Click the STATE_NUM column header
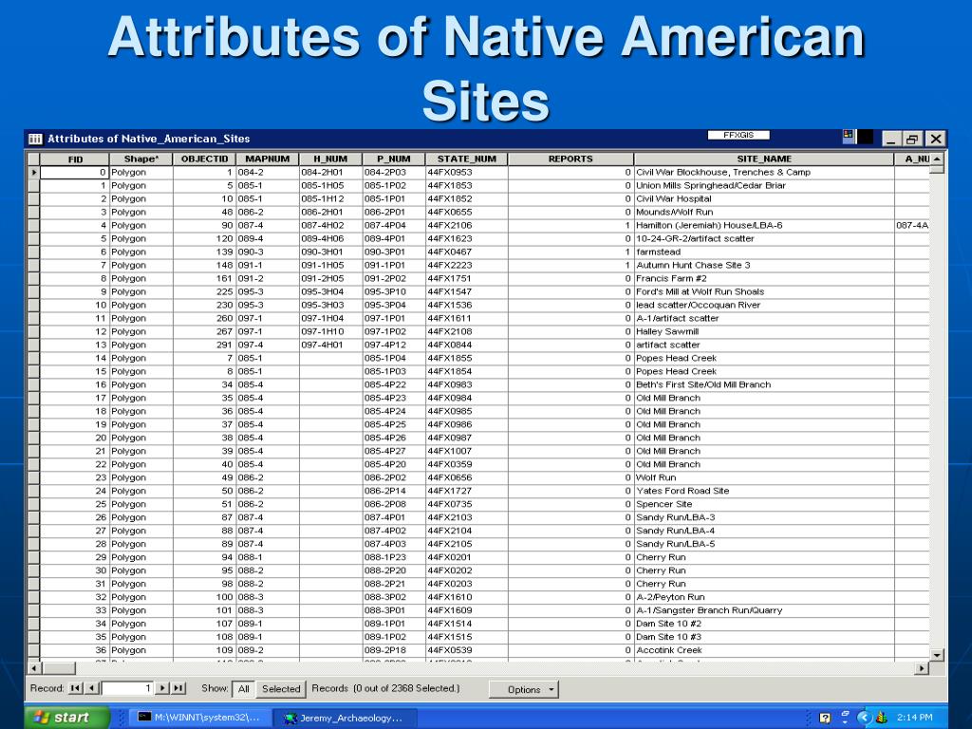Screen dimensions: 972x729 [x=467, y=159]
